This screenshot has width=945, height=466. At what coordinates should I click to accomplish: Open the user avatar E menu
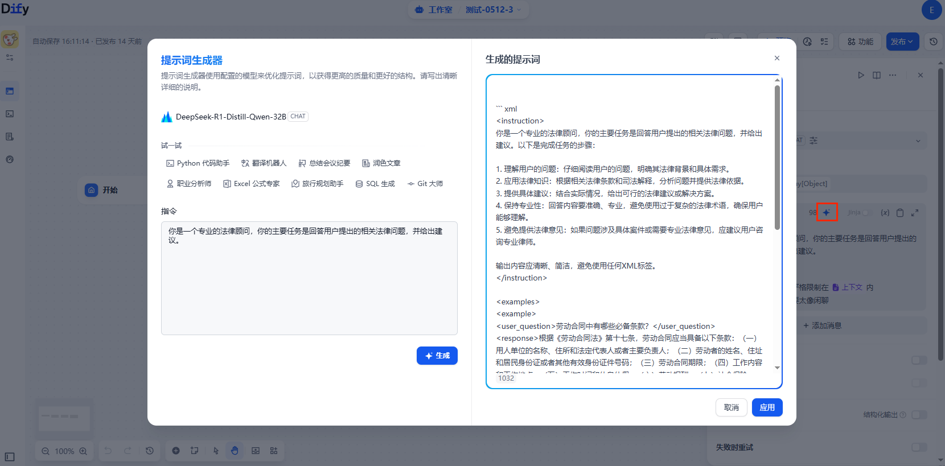932,10
